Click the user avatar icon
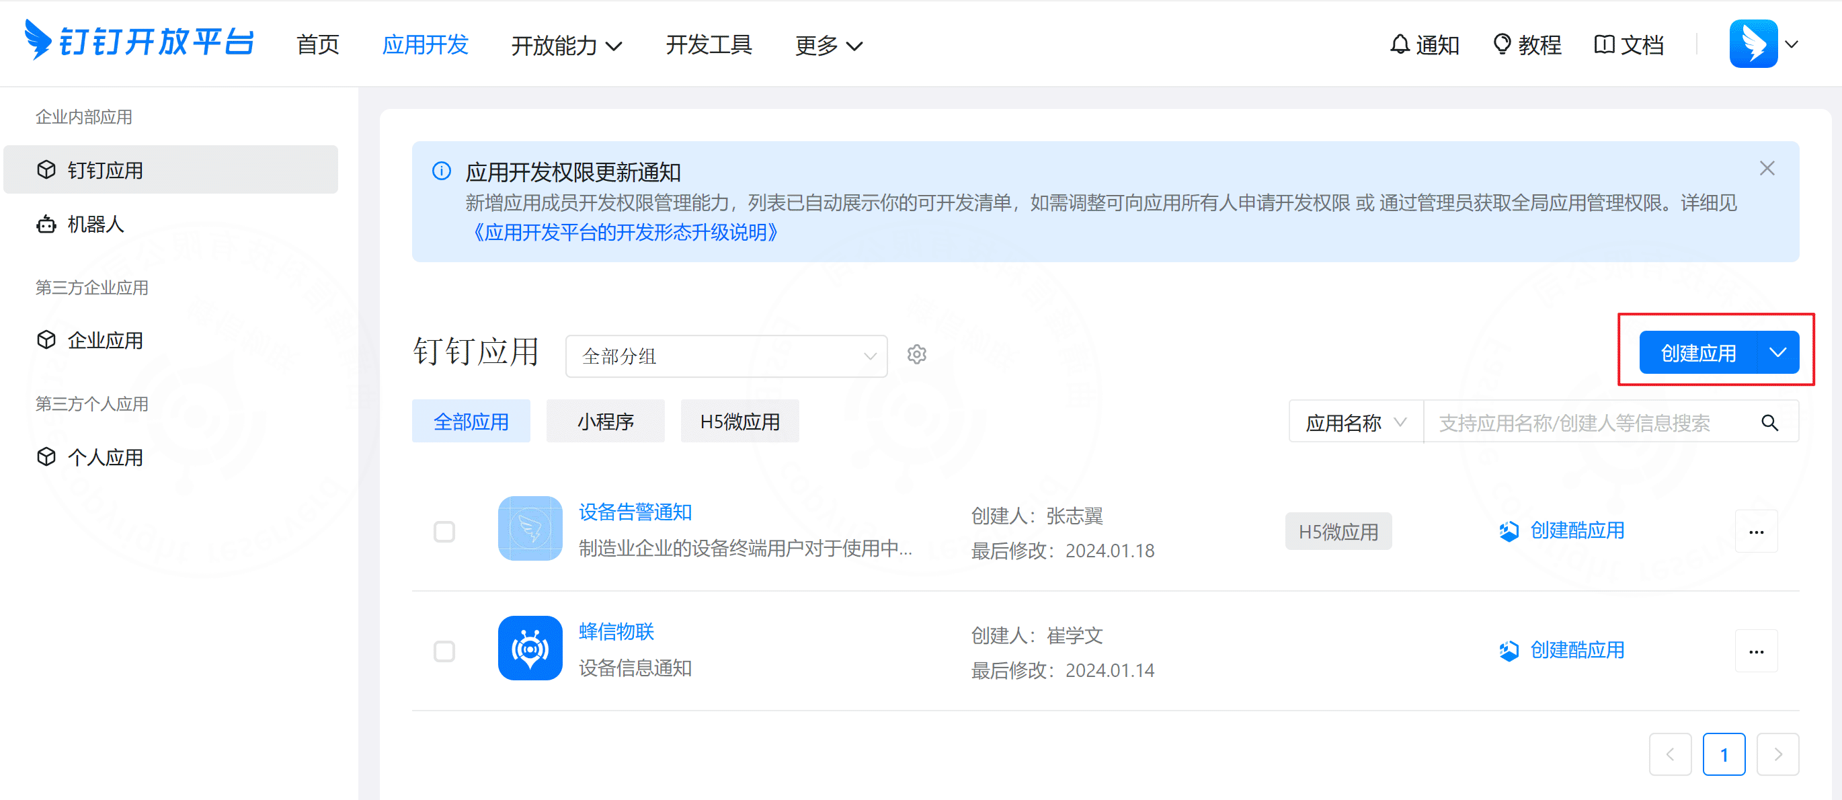 pos(1753,44)
